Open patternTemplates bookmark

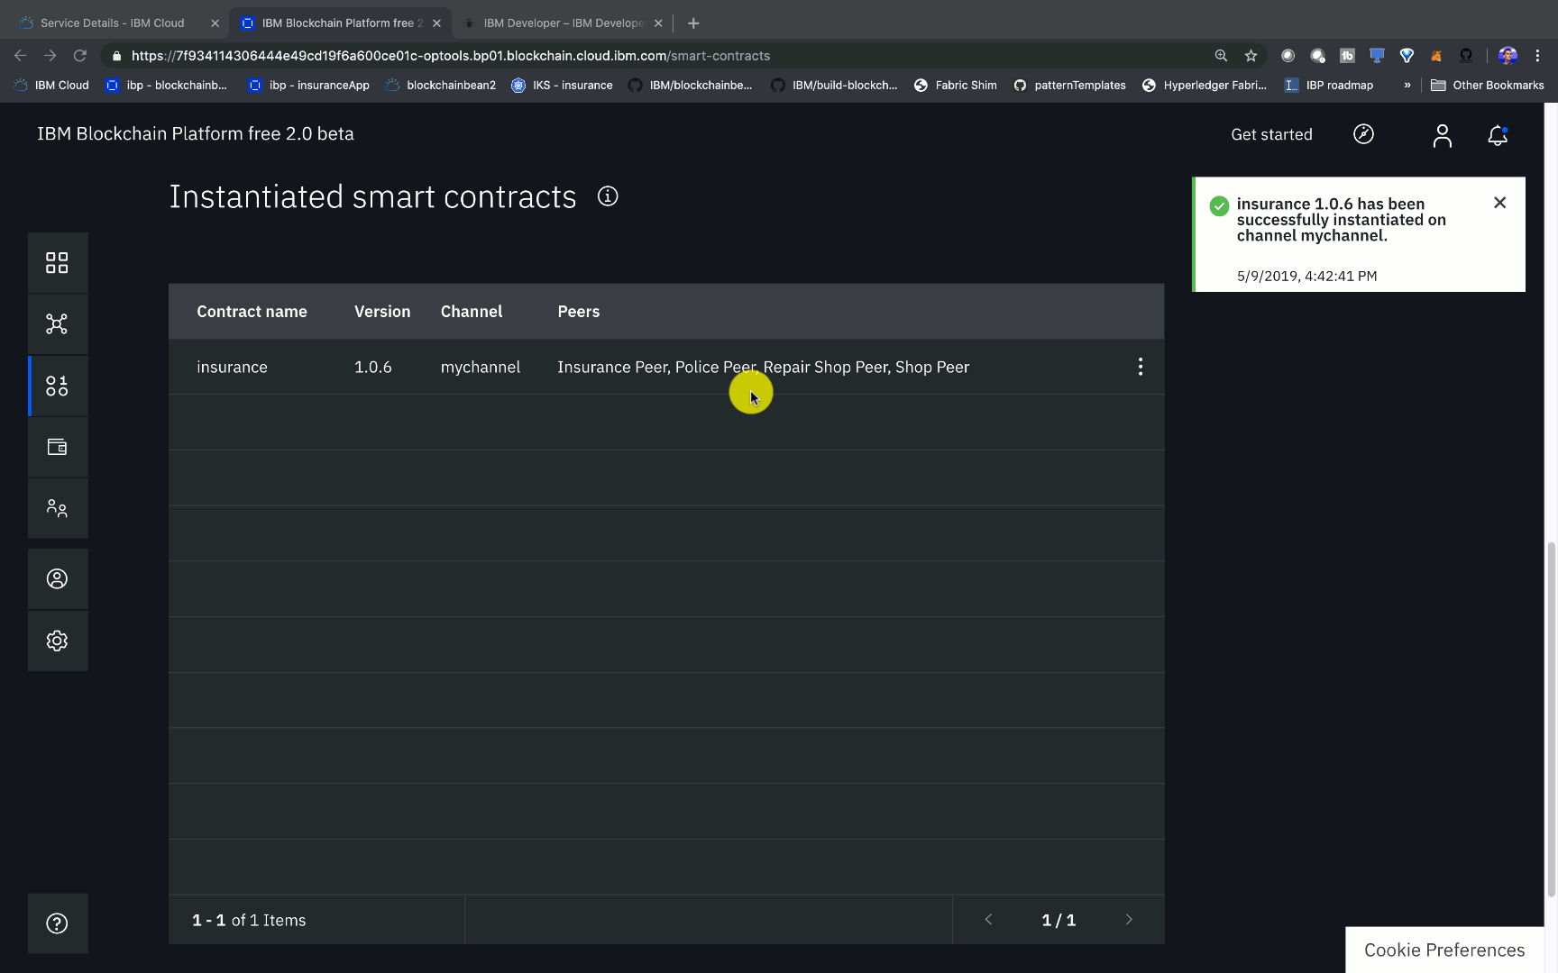tap(1069, 86)
